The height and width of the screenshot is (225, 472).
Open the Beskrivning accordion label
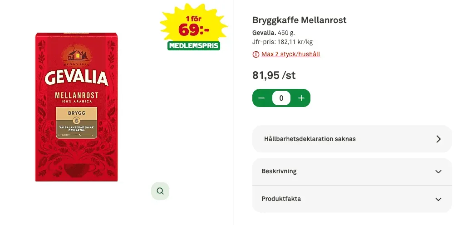click(279, 171)
